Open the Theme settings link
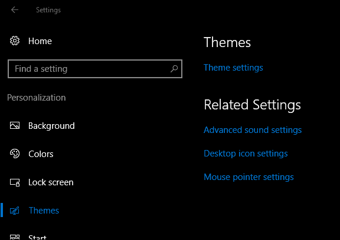Screen dimensions: 340x240 tap(233, 68)
